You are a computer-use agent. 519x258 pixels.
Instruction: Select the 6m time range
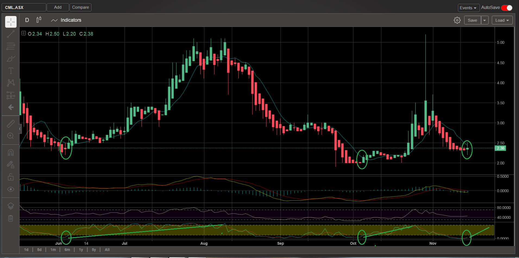pos(67,250)
